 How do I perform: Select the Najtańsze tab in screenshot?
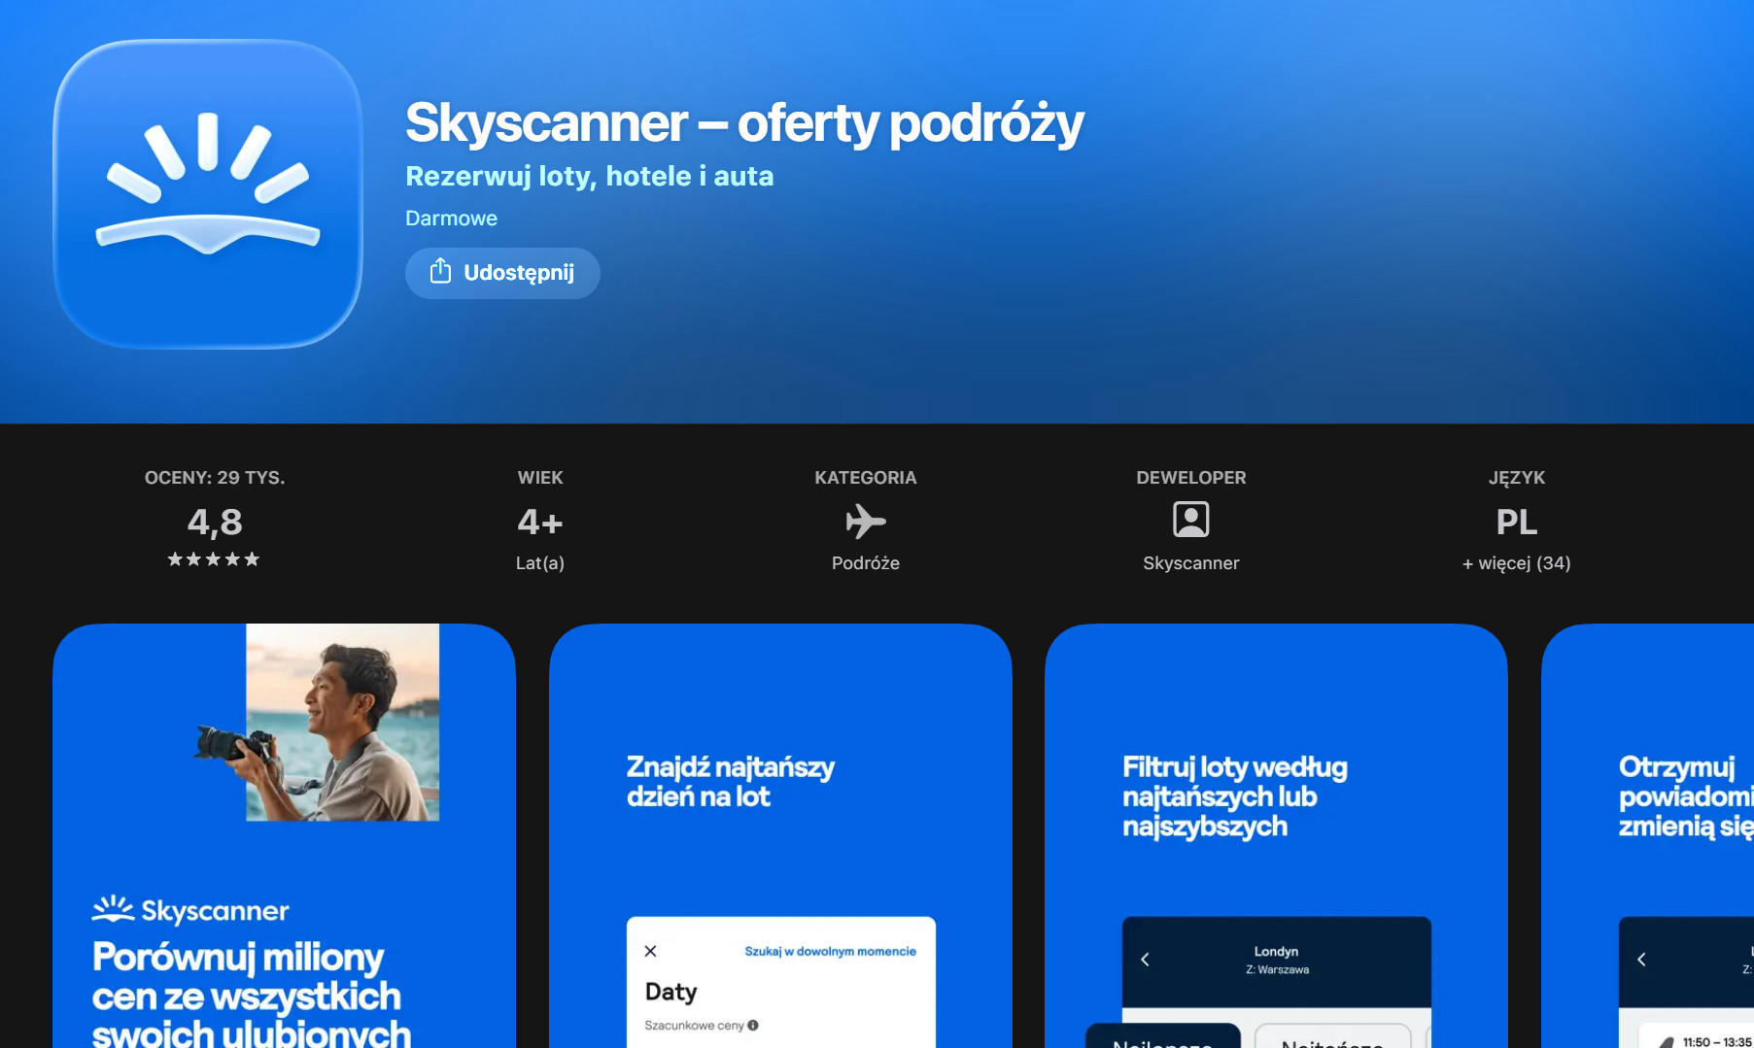1332,1039
